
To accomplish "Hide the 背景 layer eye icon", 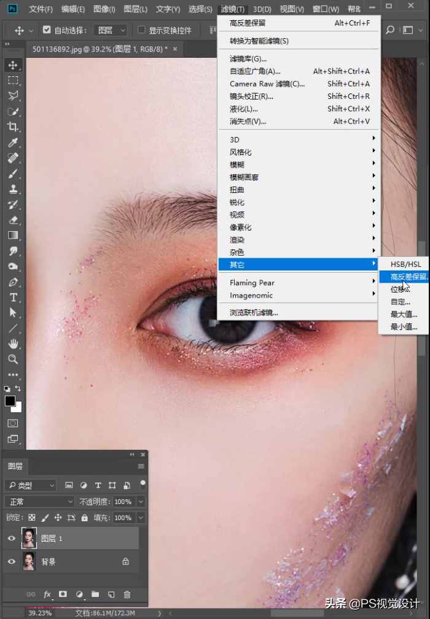I will 12,561.
